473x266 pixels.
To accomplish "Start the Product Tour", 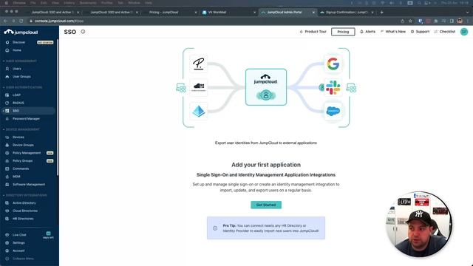I will [x=313, y=32].
